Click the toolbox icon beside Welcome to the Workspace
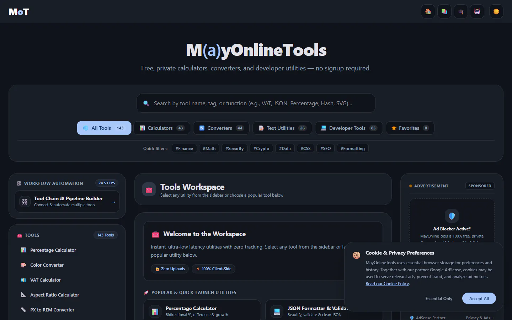The image size is (512, 320). [155, 234]
